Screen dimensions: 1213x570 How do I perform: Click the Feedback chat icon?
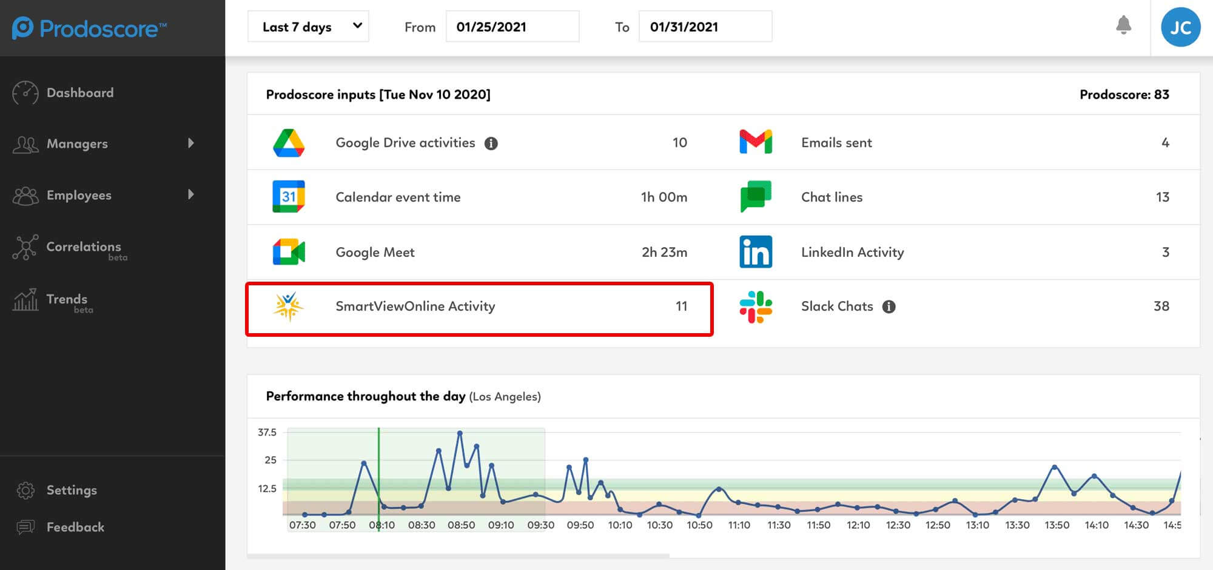[25, 527]
